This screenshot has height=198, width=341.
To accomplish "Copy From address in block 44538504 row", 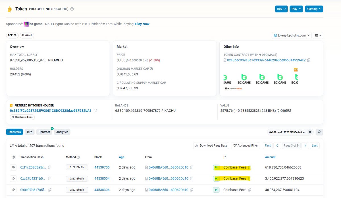I will pos(192,178).
